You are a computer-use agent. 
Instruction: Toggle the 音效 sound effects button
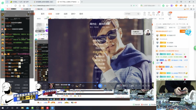click(x=131, y=86)
